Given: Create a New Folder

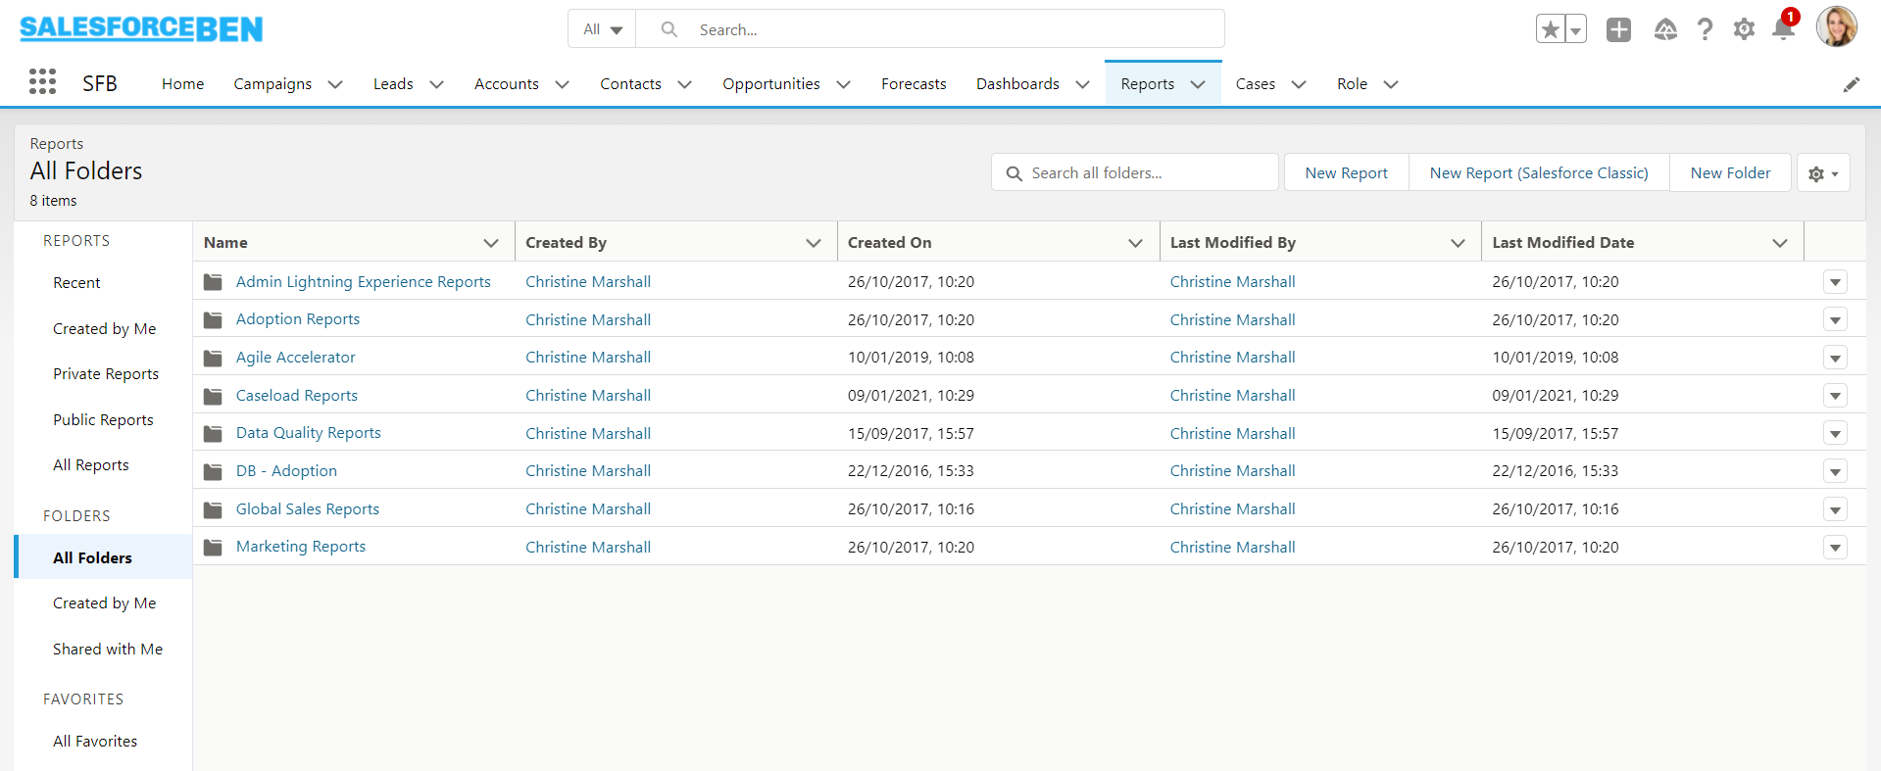Looking at the screenshot, I should tap(1730, 173).
